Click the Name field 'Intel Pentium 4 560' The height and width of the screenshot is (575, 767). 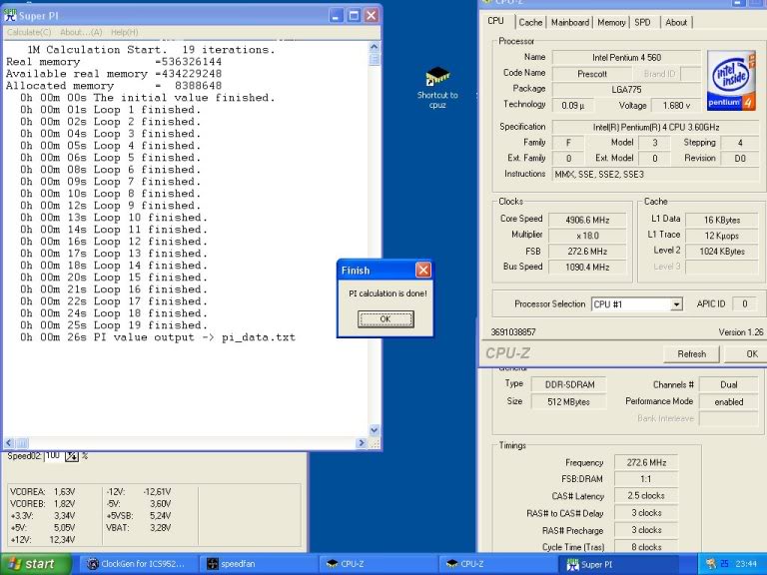626,58
